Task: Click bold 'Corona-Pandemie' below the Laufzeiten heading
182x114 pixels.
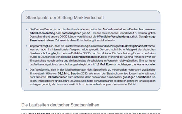Action: tap(38, 113)
